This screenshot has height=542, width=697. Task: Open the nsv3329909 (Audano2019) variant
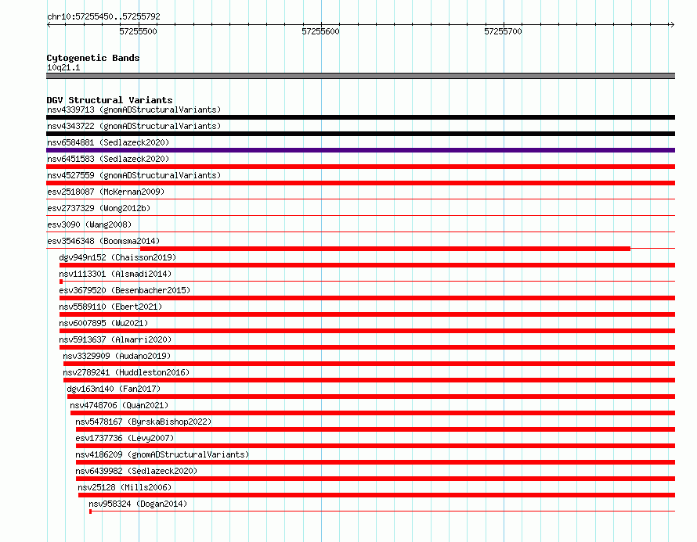117,356
